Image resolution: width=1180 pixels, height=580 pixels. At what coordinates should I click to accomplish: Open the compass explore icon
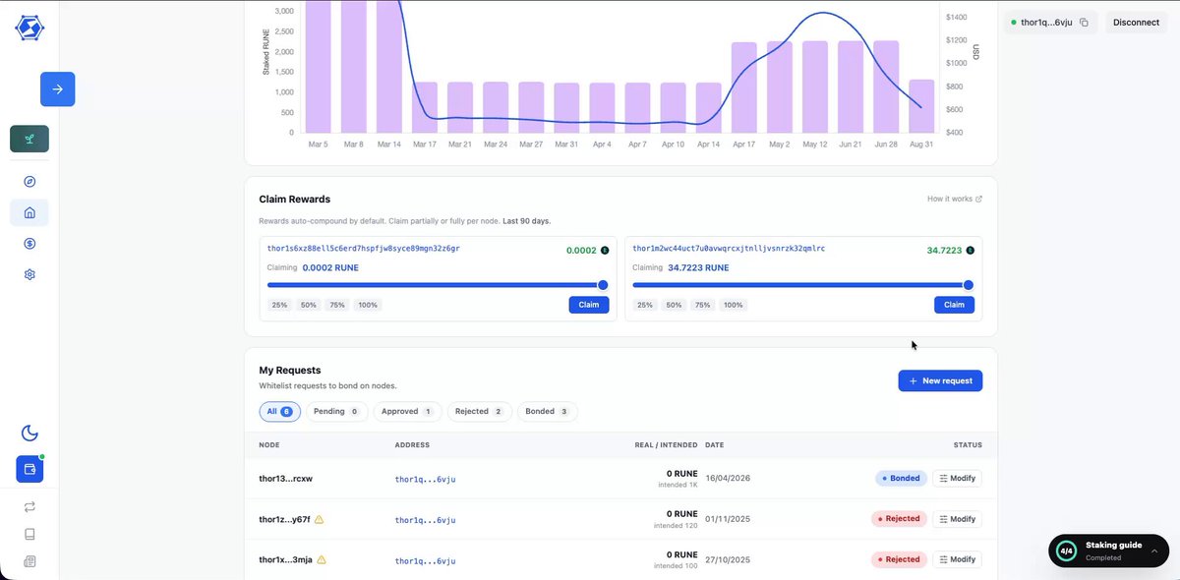tap(29, 182)
